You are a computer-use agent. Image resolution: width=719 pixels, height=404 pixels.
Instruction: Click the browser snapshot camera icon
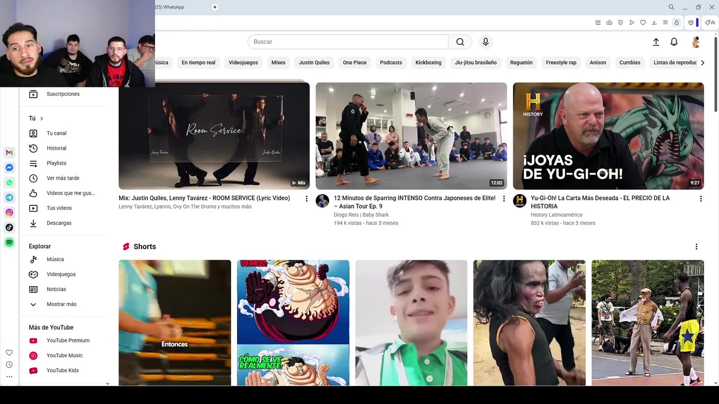[x=609, y=22]
